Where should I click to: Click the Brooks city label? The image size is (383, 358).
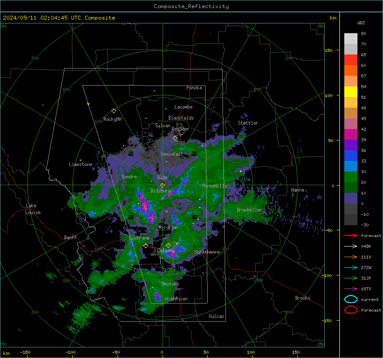point(303,298)
